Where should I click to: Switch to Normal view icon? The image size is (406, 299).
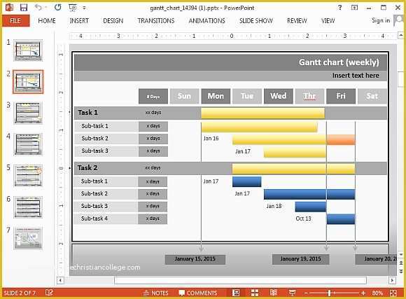(236, 293)
